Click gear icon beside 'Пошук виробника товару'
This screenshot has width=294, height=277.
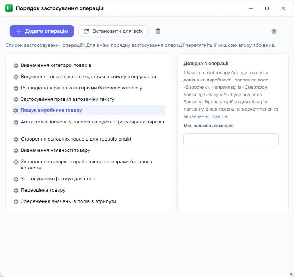(x=16, y=111)
